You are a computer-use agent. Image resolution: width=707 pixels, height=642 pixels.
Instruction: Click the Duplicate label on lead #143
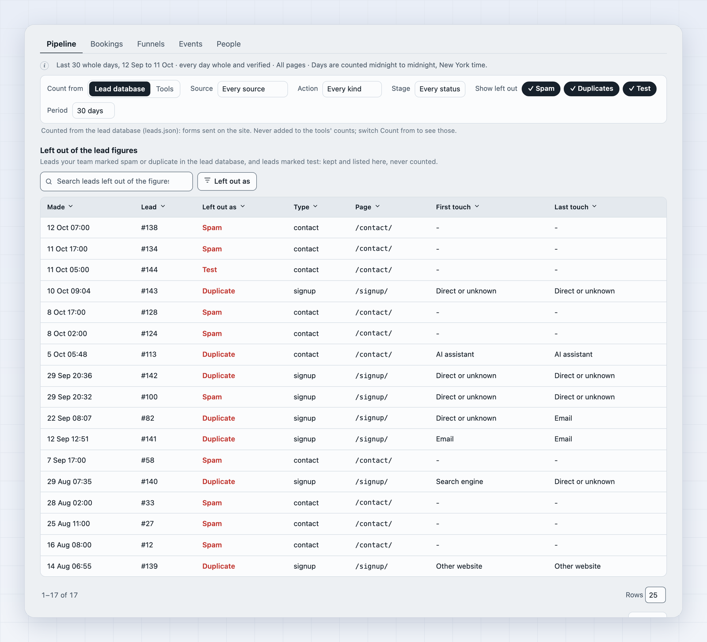tap(219, 291)
